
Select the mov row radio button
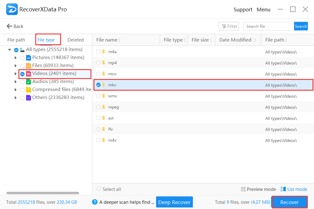(x=98, y=74)
